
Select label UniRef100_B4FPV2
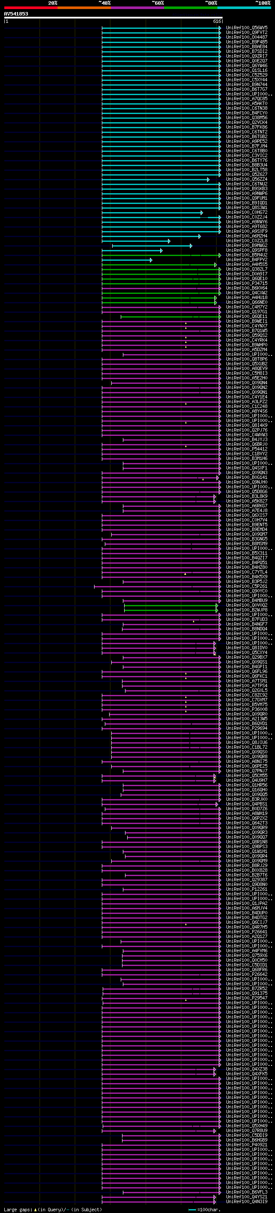point(247,259)
